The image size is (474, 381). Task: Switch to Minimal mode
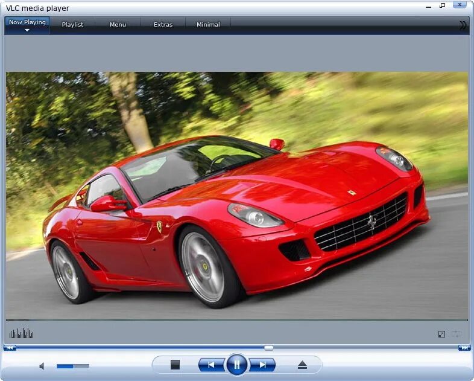click(208, 25)
